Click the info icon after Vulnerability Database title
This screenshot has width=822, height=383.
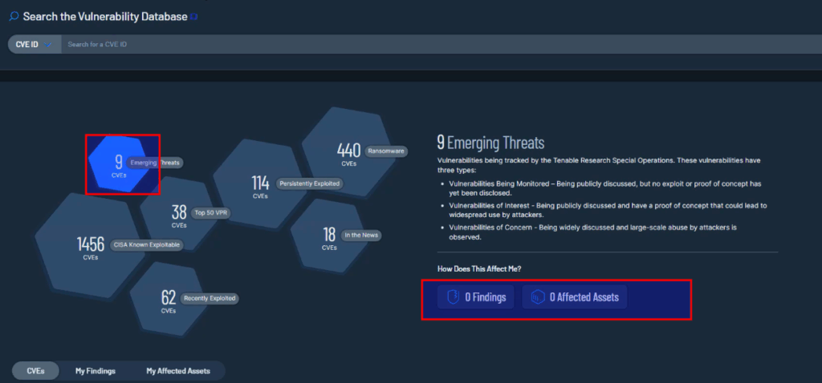coord(193,17)
